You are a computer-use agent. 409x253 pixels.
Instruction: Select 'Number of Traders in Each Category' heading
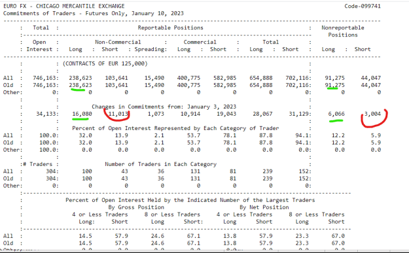(x=161, y=164)
